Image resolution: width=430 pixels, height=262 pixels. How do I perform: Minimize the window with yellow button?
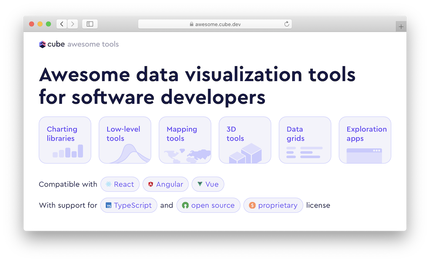tap(40, 24)
